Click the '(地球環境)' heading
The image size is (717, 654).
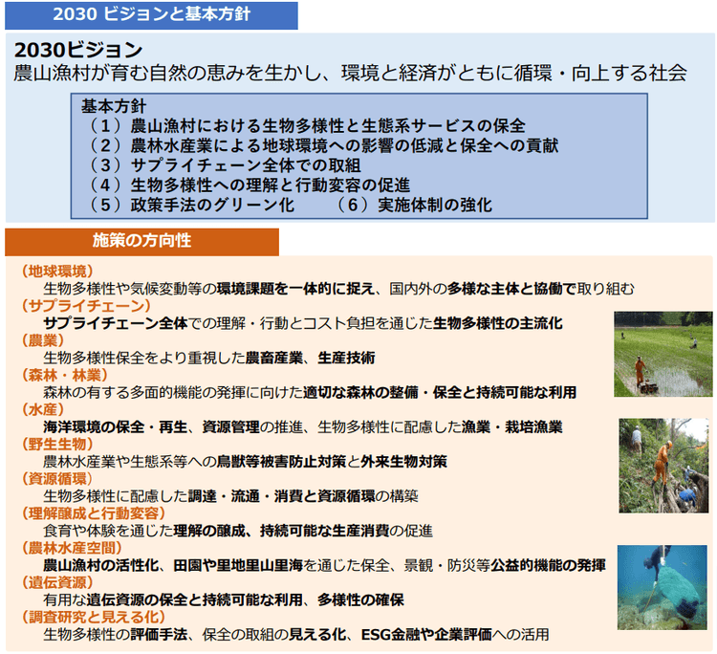[57, 272]
